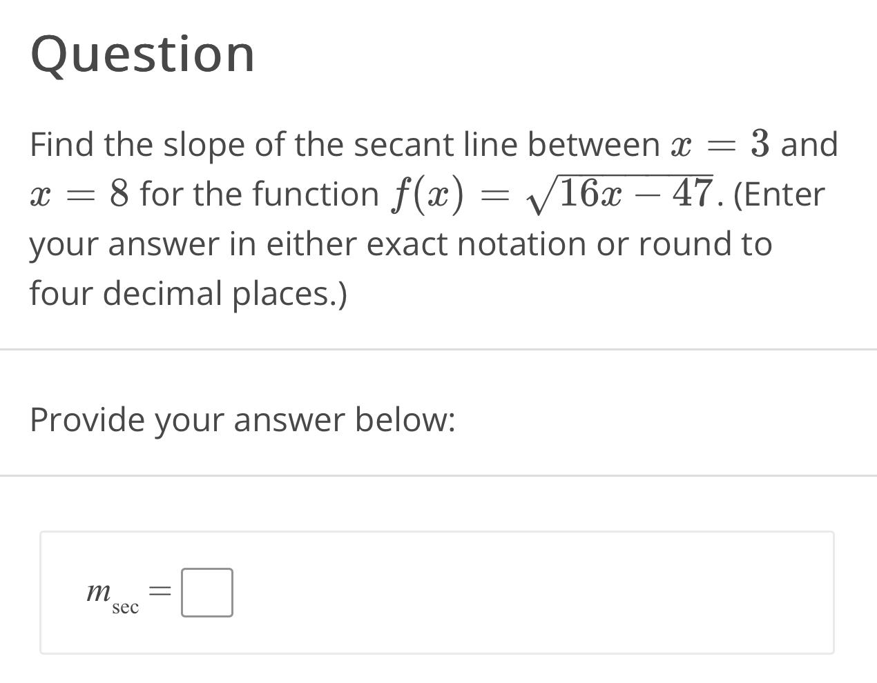877x683 pixels.
Task: Click the word Question at top of page
Action: 142,55
